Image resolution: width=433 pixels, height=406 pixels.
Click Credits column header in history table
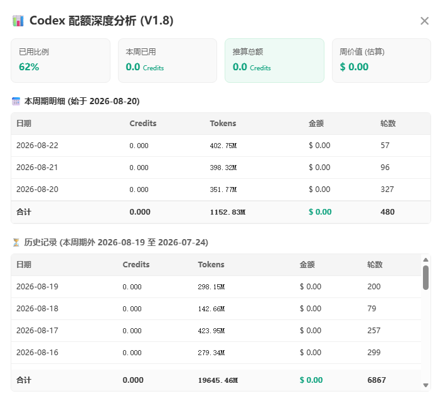[x=136, y=265]
